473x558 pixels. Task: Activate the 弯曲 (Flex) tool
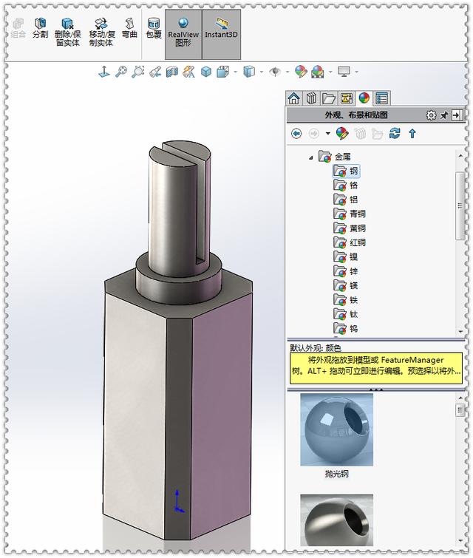(129, 29)
